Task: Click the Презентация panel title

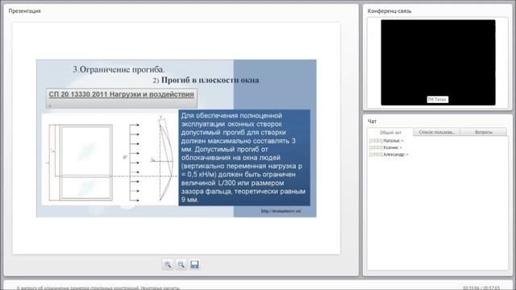Action: pos(25,10)
